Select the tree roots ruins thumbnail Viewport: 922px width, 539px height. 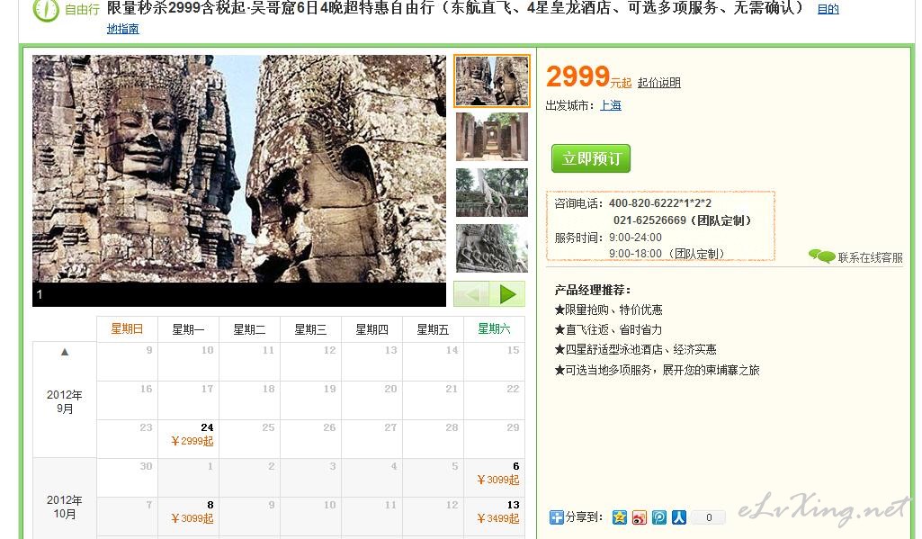click(491, 193)
